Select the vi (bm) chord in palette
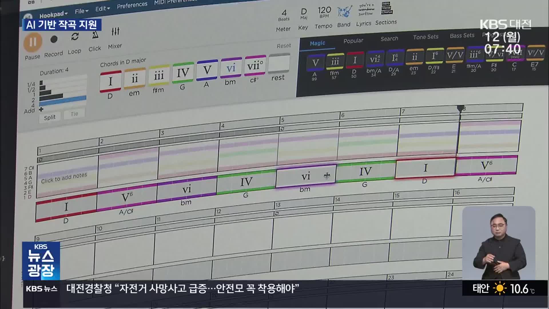The height and width of the screenshot is (309, 549). [231, 68]
